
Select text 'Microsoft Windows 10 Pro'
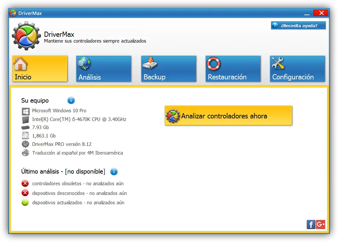[x=59, y=111]
